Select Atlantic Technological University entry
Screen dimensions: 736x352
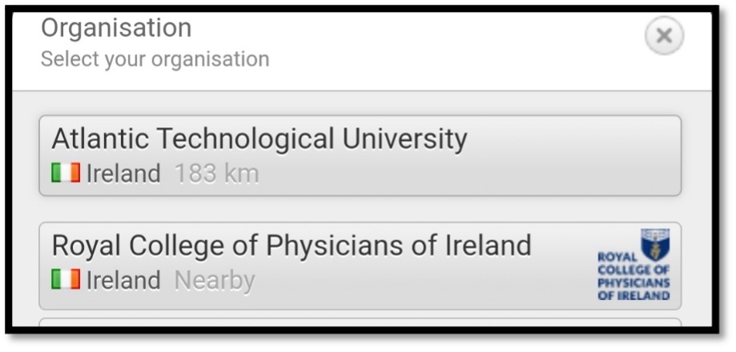point(360,156)
